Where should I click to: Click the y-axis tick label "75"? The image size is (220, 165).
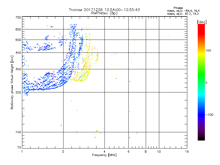[19, 147]
